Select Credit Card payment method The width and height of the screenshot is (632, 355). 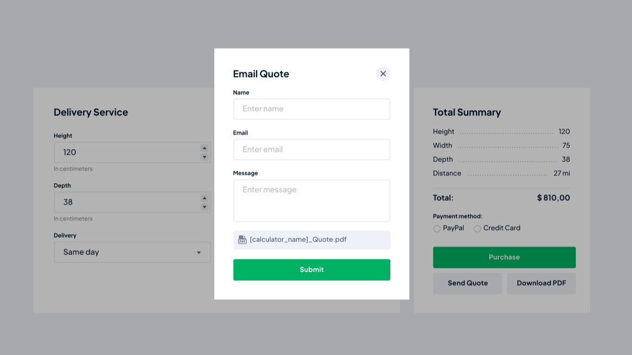[477, 229]
